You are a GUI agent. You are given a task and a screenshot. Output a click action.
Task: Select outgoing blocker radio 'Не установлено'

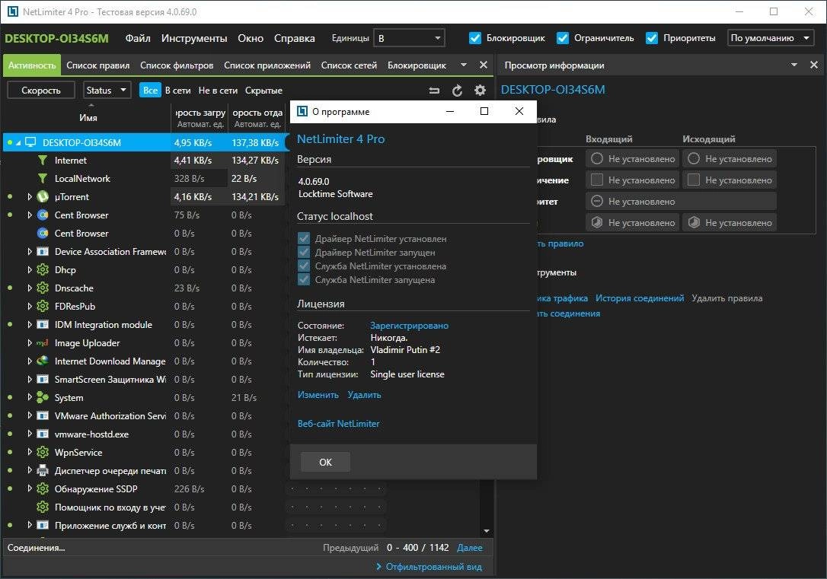(x=694, y=158)
